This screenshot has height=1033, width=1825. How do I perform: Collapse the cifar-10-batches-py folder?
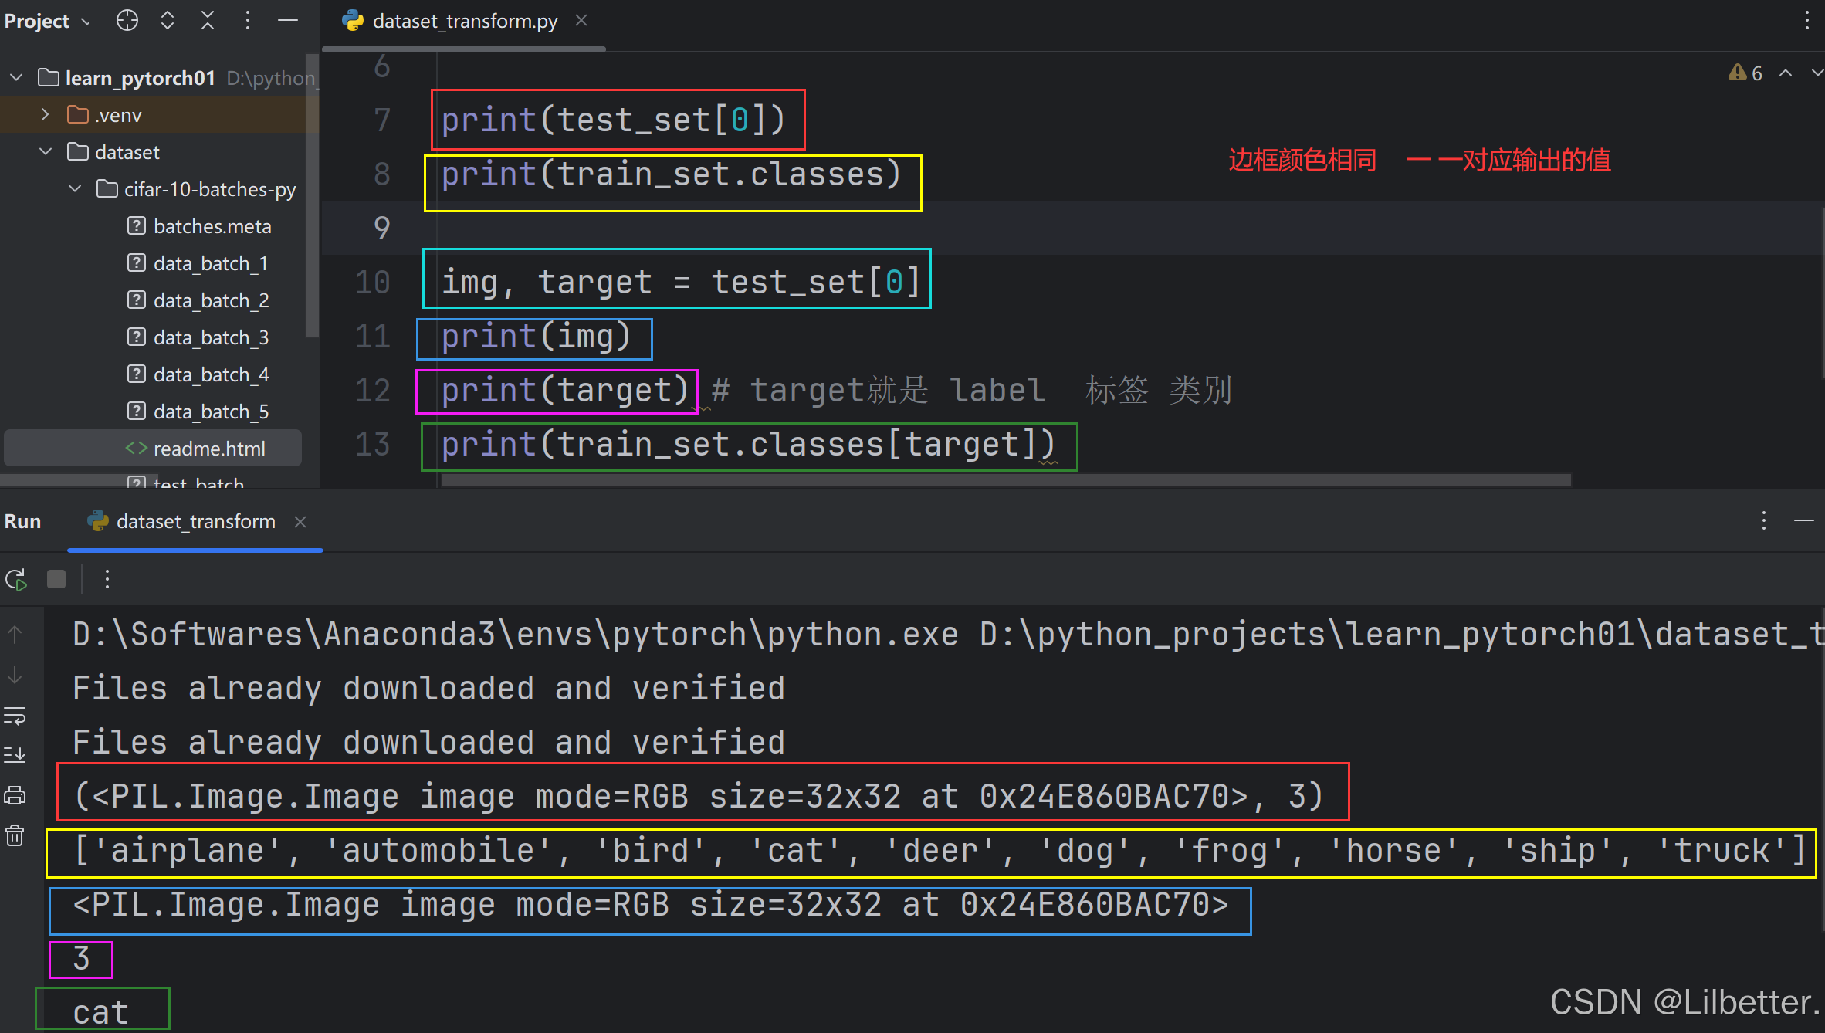click(x=75, y=189)
